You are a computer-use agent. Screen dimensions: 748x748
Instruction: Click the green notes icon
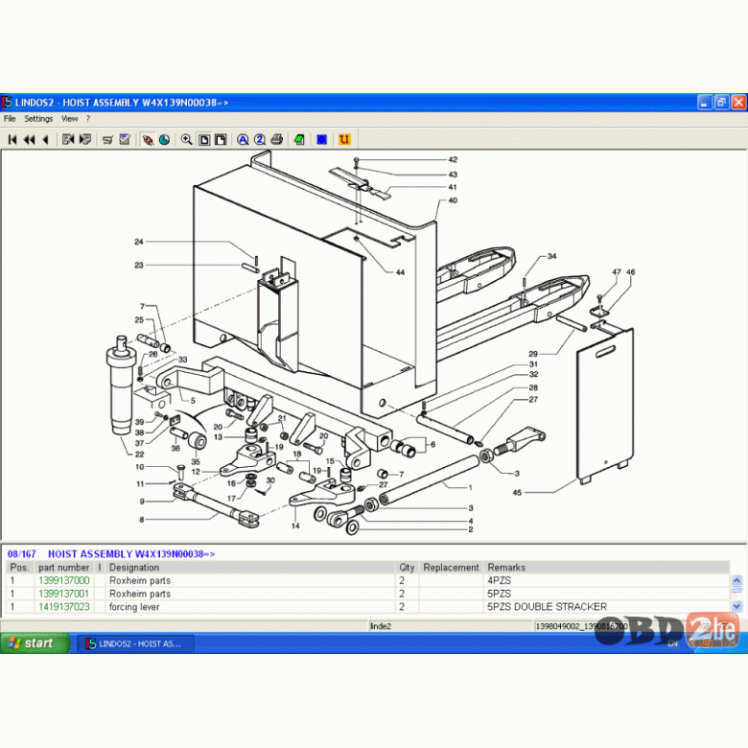click(x=299, y=140)
